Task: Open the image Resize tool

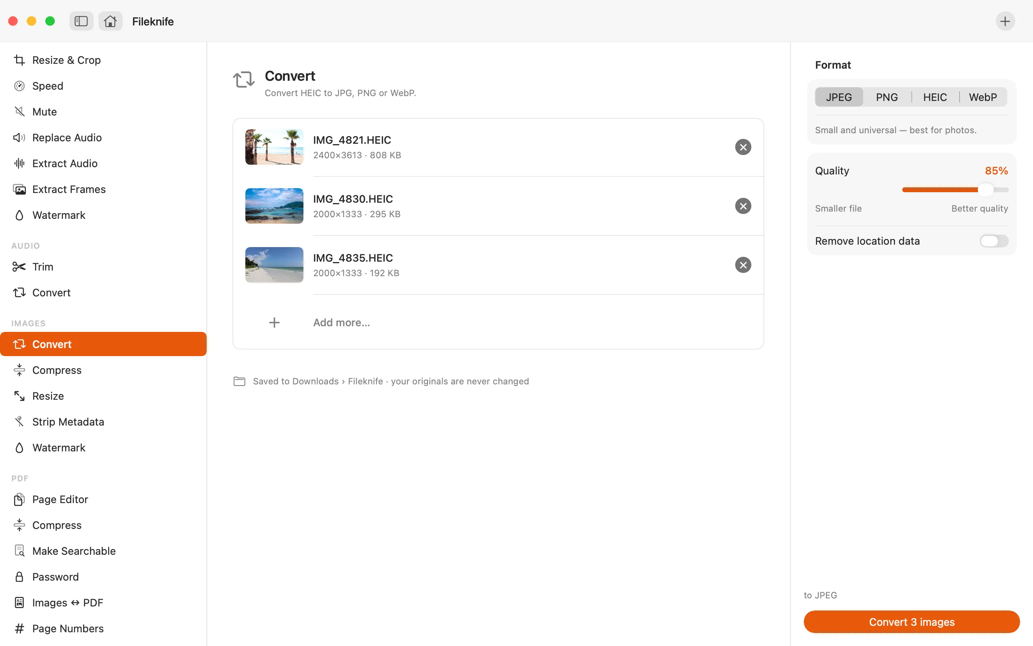Action: click(x=103, y=396)
